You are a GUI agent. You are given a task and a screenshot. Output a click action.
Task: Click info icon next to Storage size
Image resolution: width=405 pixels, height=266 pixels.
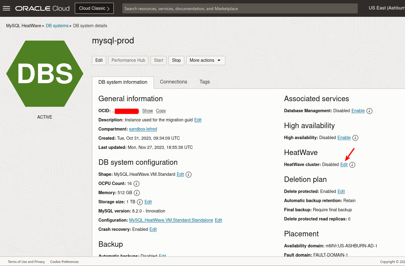click(x=140, y=202)
